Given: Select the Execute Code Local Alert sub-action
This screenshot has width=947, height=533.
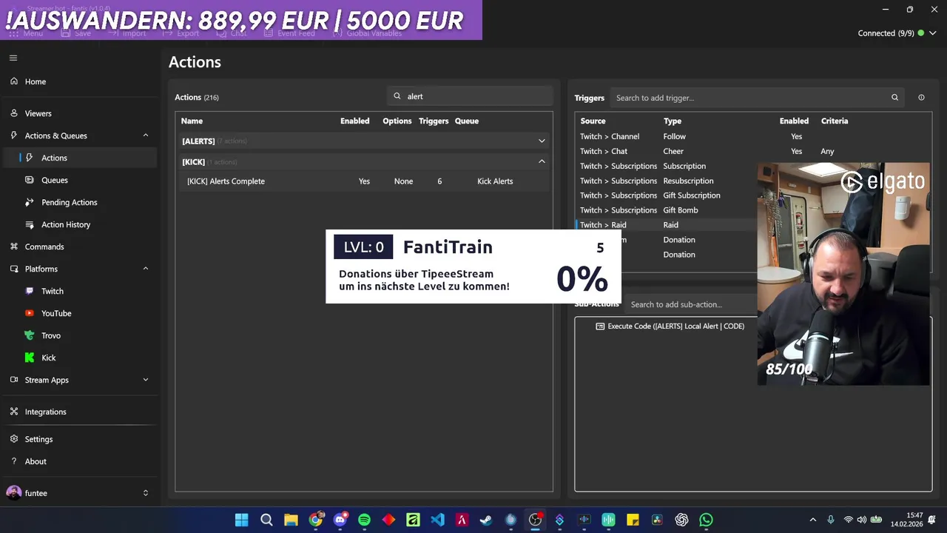Looking at the screenshot, I should 675,326.
